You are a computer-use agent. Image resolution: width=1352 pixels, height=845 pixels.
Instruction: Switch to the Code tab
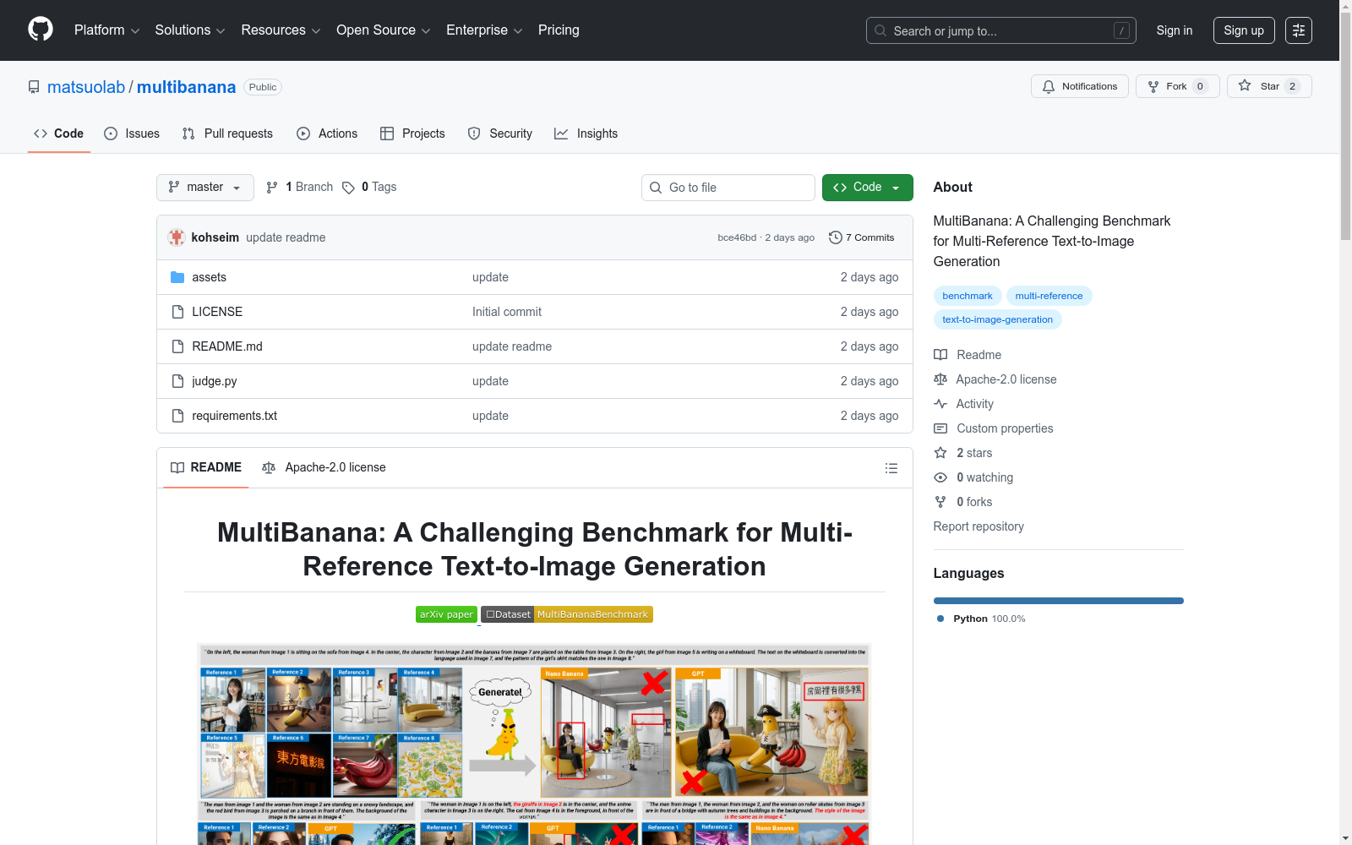point(58,134)
